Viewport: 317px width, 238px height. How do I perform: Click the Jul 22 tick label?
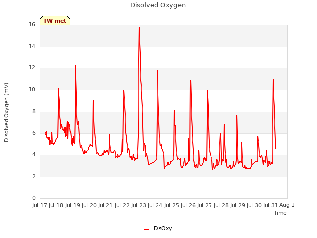[122, 205]
